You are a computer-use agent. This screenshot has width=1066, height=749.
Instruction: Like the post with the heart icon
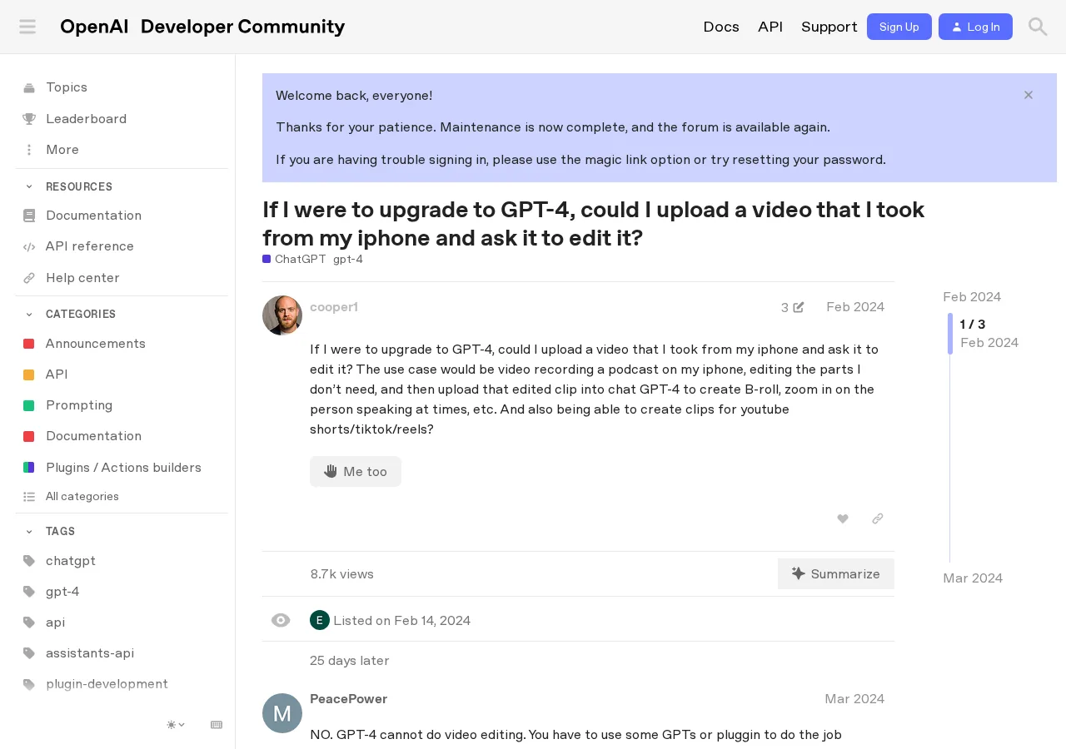(x=843, y=518)
